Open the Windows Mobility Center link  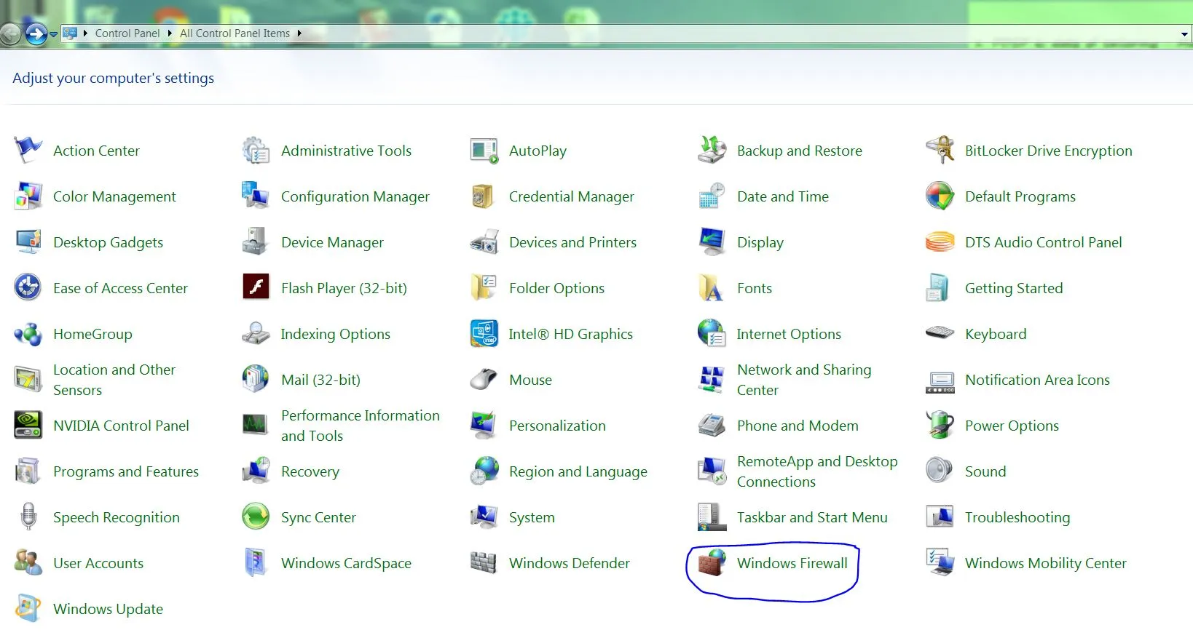(1046, 563)
